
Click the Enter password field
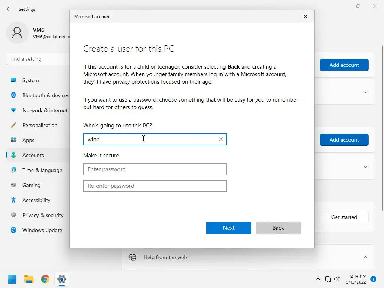tap(155, 169)
